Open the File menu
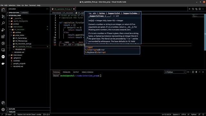The height and width of the screenshot is (116, 206). click(x=2, y=5)
